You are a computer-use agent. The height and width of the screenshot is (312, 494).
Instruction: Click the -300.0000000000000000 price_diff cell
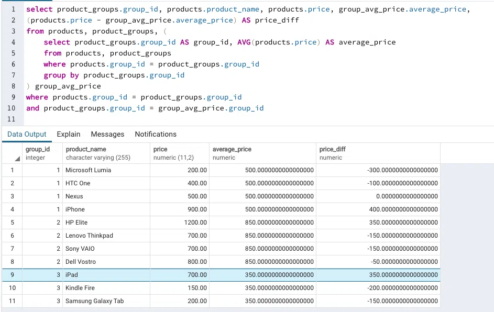(x=378, y=170)
